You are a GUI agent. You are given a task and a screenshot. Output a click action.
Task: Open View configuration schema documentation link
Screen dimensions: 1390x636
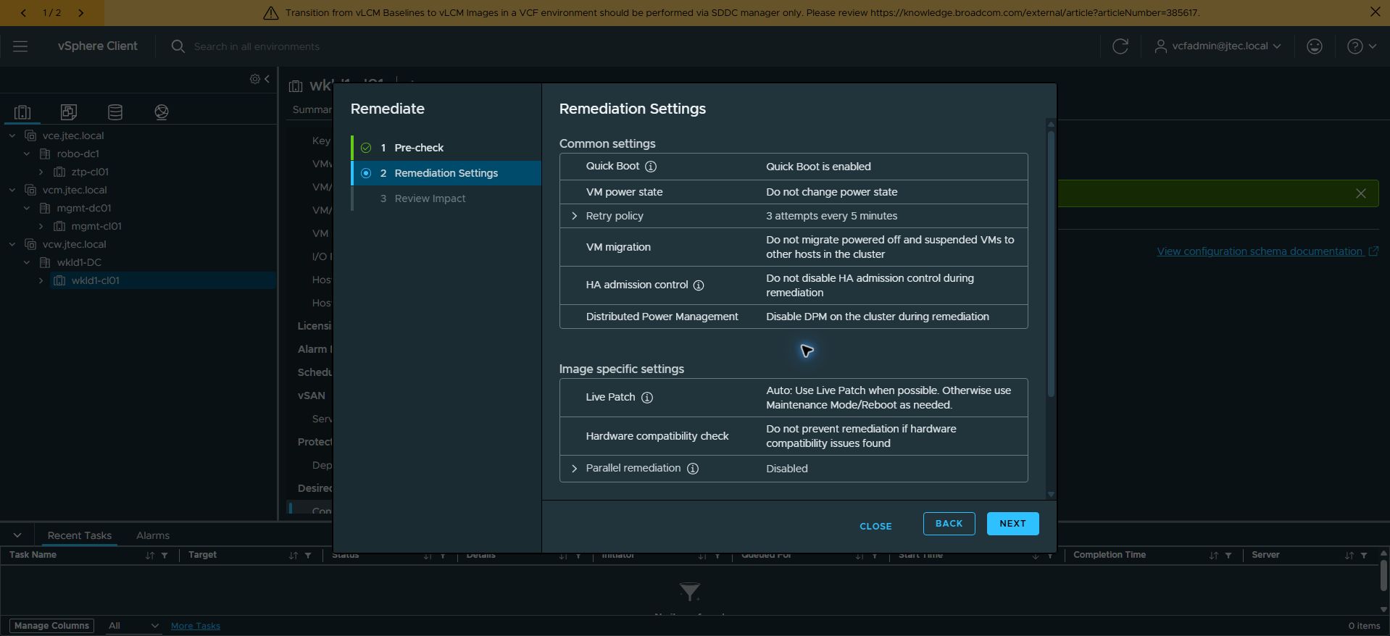click(1267, 251)
